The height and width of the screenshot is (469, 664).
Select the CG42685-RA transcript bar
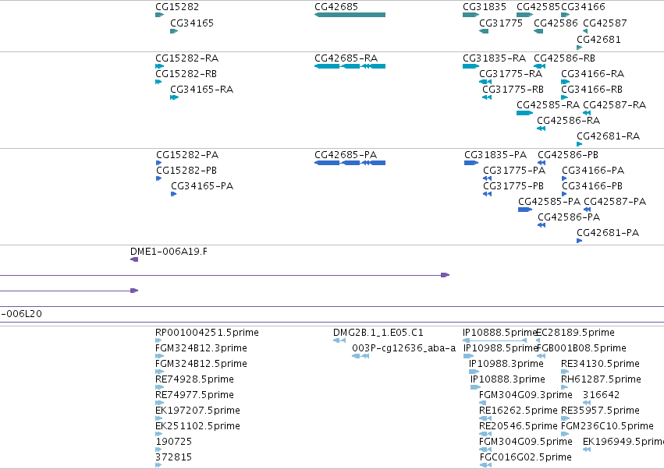pos(350,66)
